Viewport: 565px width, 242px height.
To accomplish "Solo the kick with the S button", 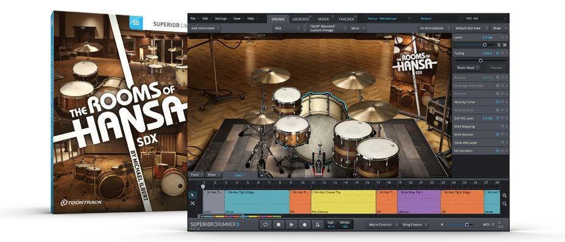I will [x=499, y=45].
